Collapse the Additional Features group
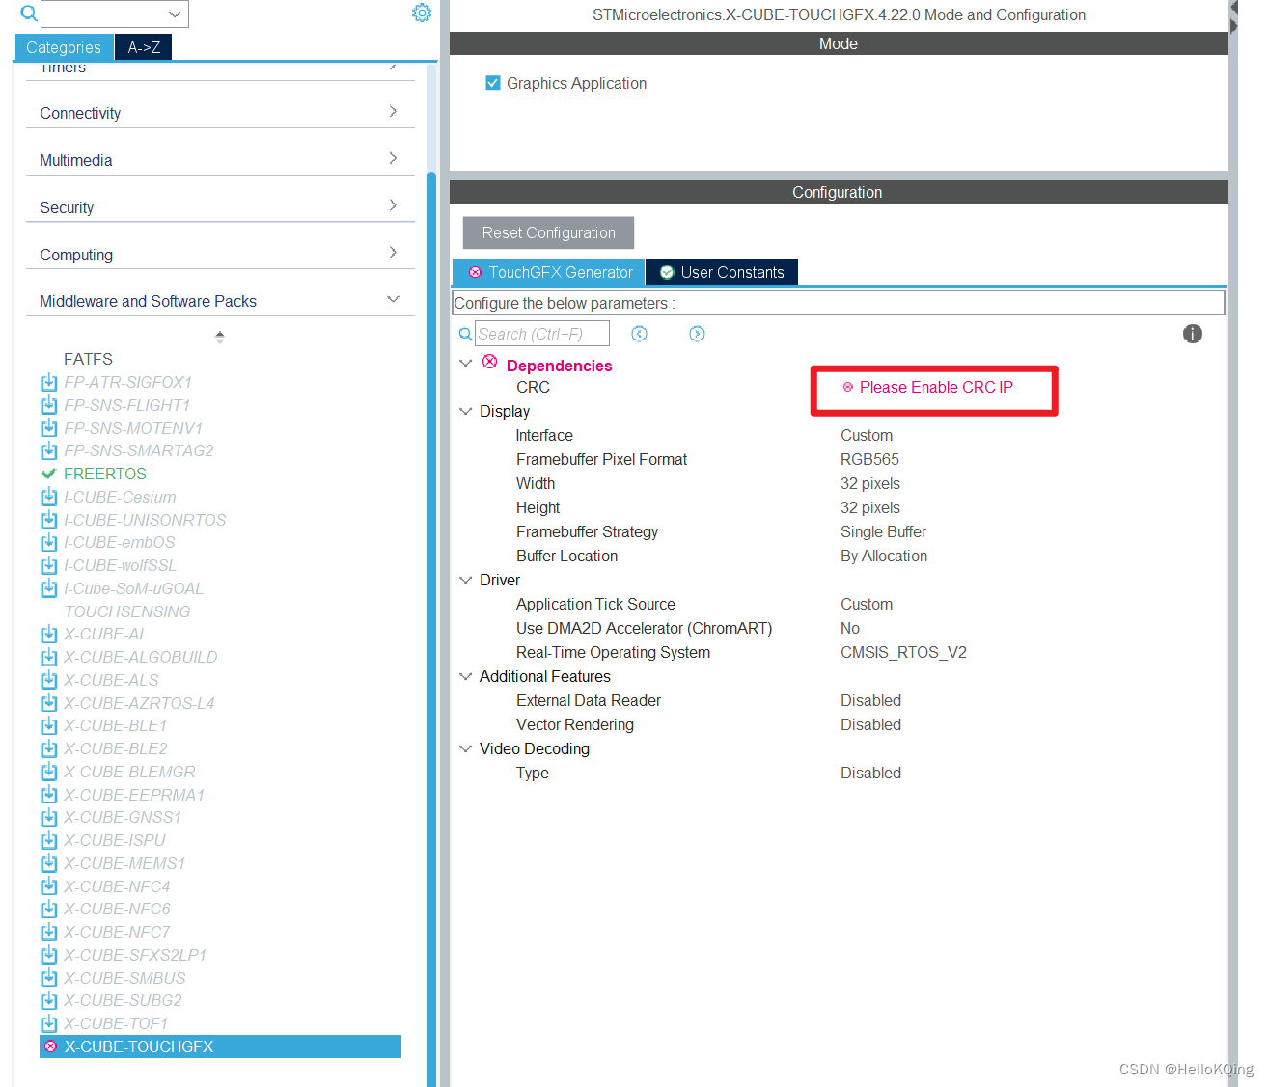1268x1087 pixels. click(466, 676)
